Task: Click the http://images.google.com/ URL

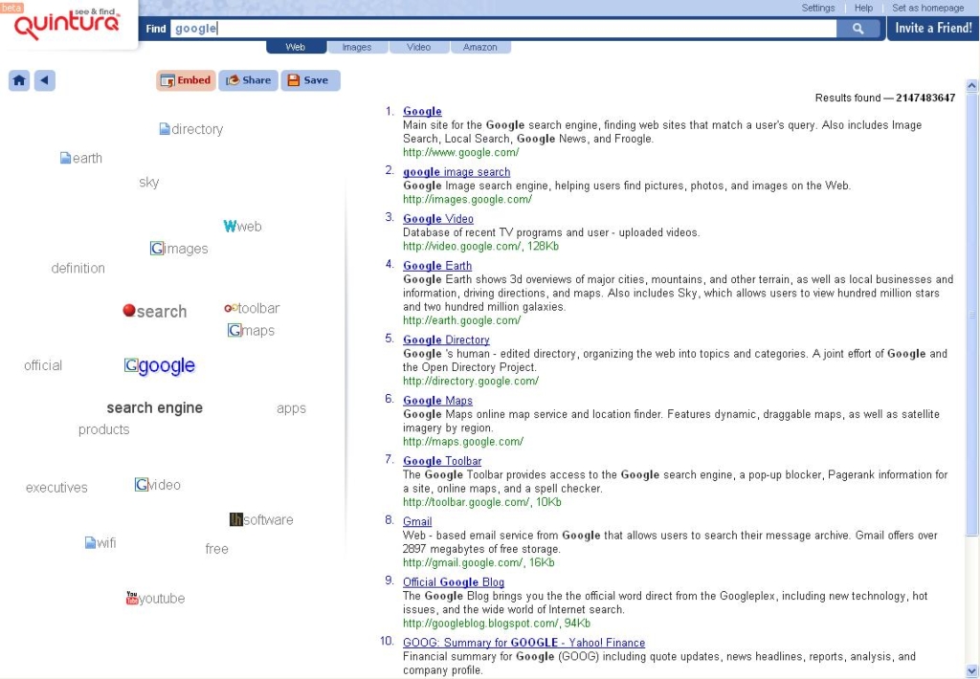Action: pos(467,199)
